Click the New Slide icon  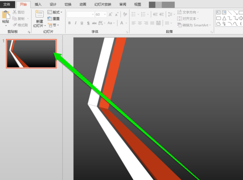(x=39, y=14)
